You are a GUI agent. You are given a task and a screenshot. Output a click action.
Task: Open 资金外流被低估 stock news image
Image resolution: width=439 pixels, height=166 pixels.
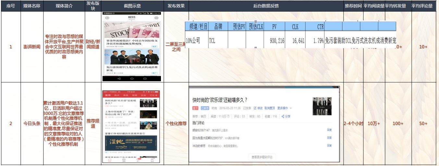tap(132, 30)
